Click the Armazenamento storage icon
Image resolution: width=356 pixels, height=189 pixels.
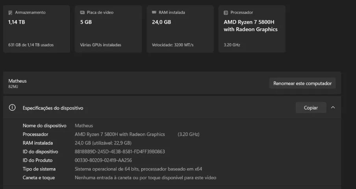pyautogui.click(x=10, y=13)
